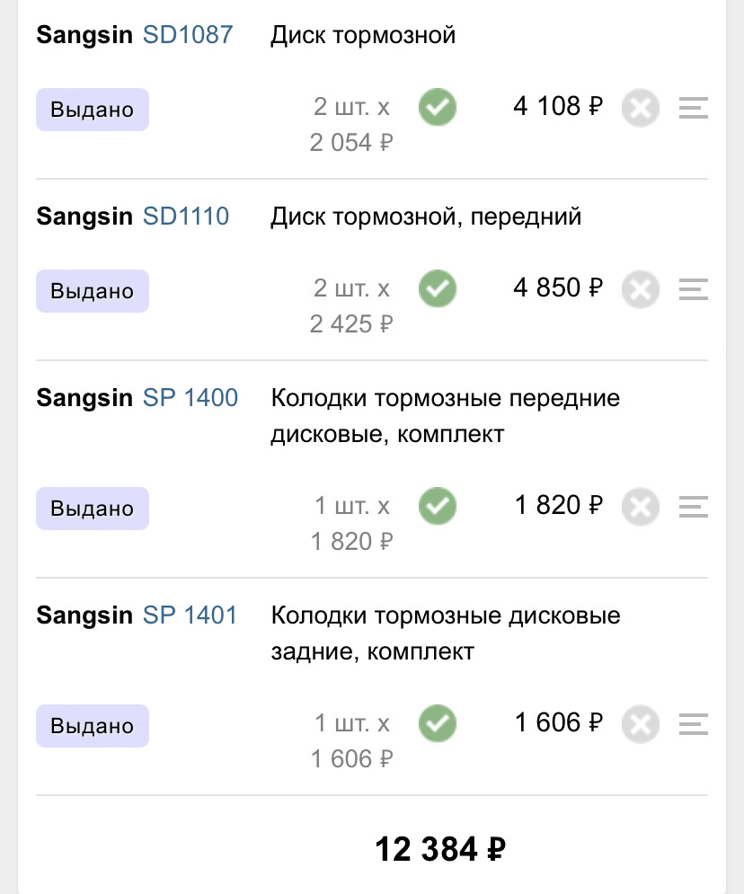Click the green checkmark for SP 1401 pads
This screenshot has height=894, width=744.
pyautogui.click(x=438, y=723)
